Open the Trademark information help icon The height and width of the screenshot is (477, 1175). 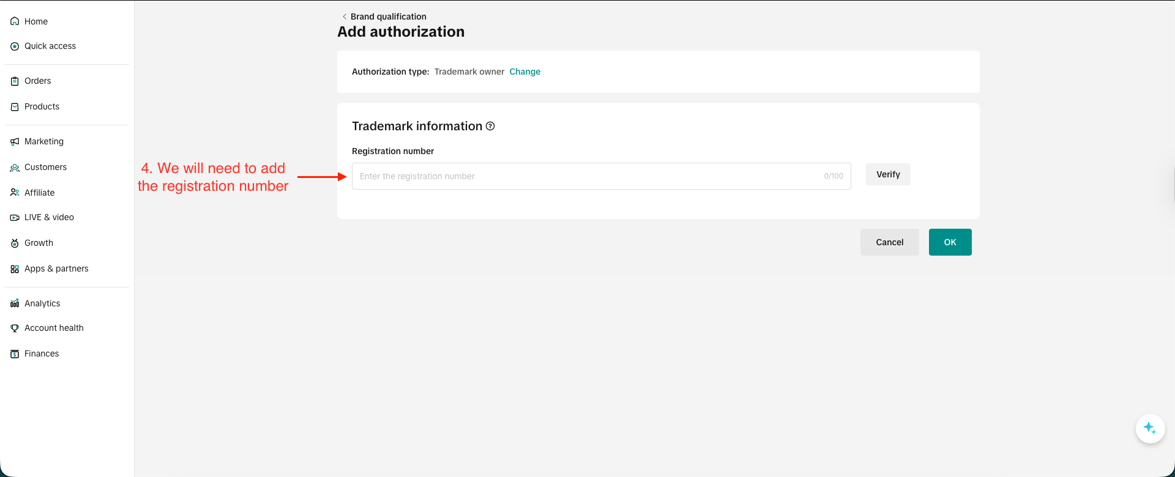pyautogui.click(x=490, y=126)
